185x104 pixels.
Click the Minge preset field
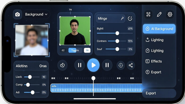tap(111, 19)
